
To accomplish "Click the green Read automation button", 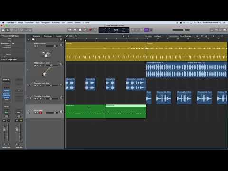I will [6, 112].
